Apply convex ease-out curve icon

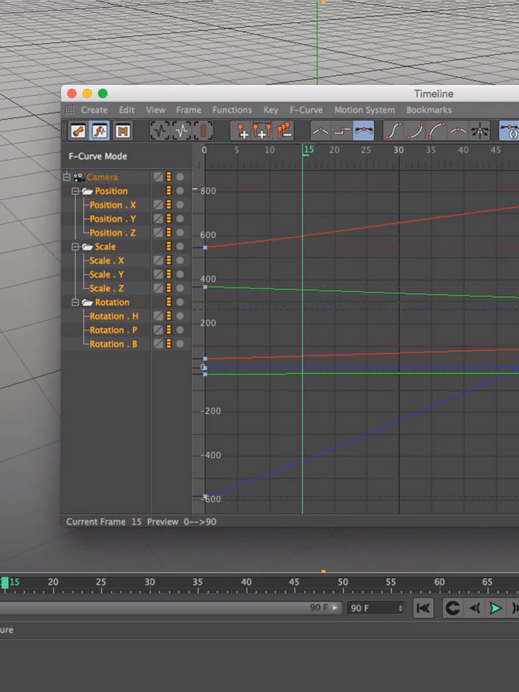point(436,130)
